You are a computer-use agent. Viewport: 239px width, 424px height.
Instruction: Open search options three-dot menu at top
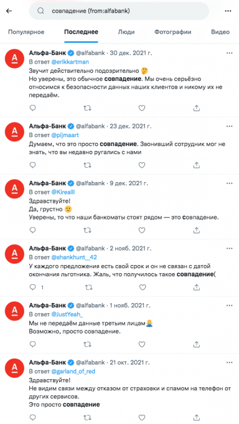(x=228, y=11)
